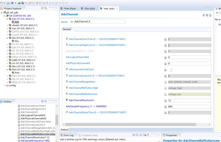Click the AdcPhysicalChannelId parameter link
The width and height of the screenshot is (221, 142).
tap(78, 63)
